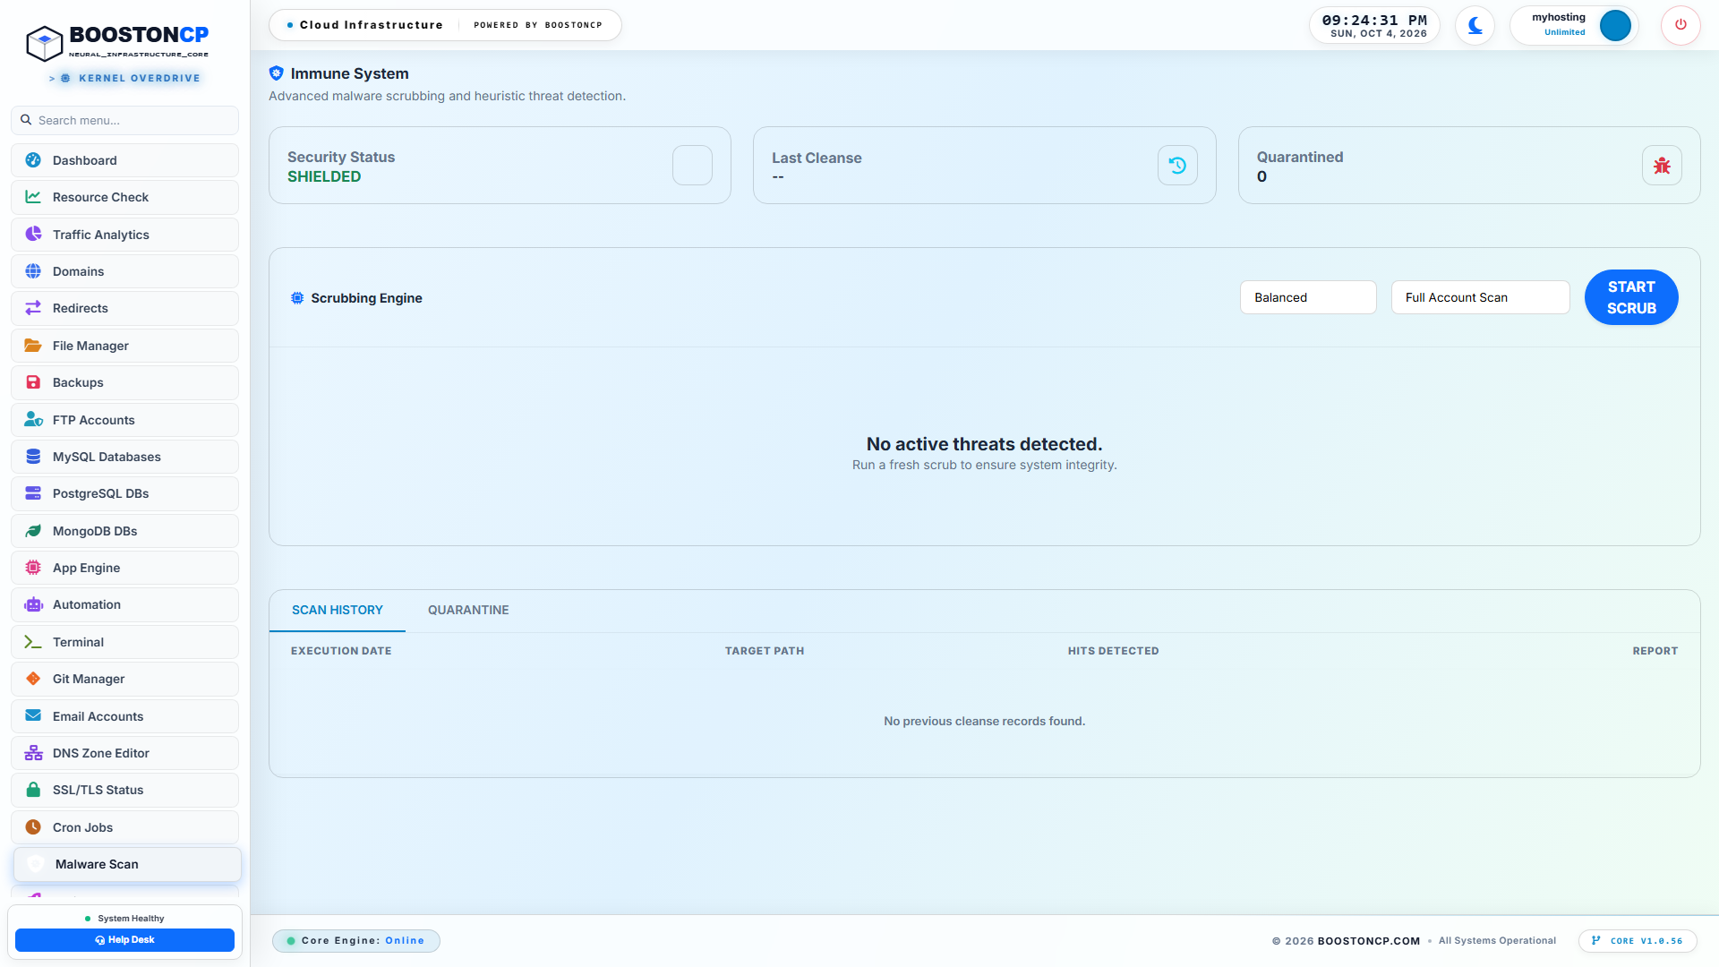Screen dimensions: 1719x967
Task: Expand the Balanced scan mode dropdown
Action: [x=1308, y=297]
